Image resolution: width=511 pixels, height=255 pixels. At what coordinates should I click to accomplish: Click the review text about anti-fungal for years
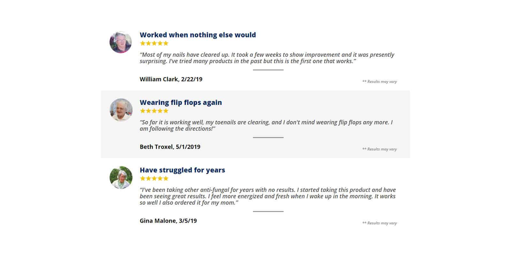coord(268,196)
